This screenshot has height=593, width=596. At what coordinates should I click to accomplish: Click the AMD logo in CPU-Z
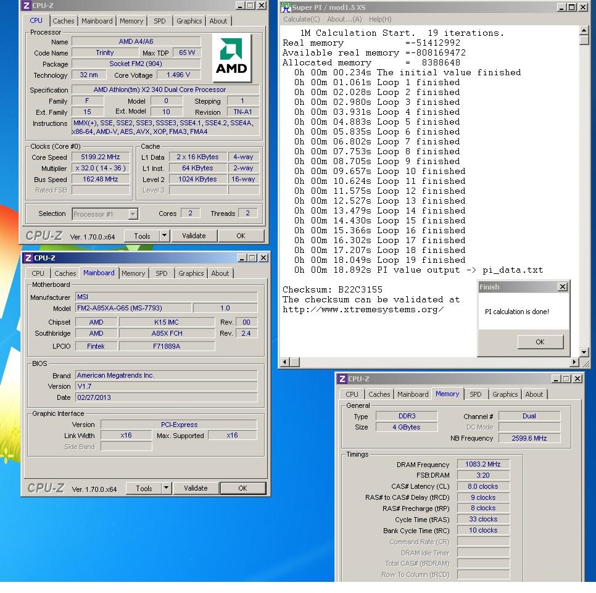click(x=231, y=57)
